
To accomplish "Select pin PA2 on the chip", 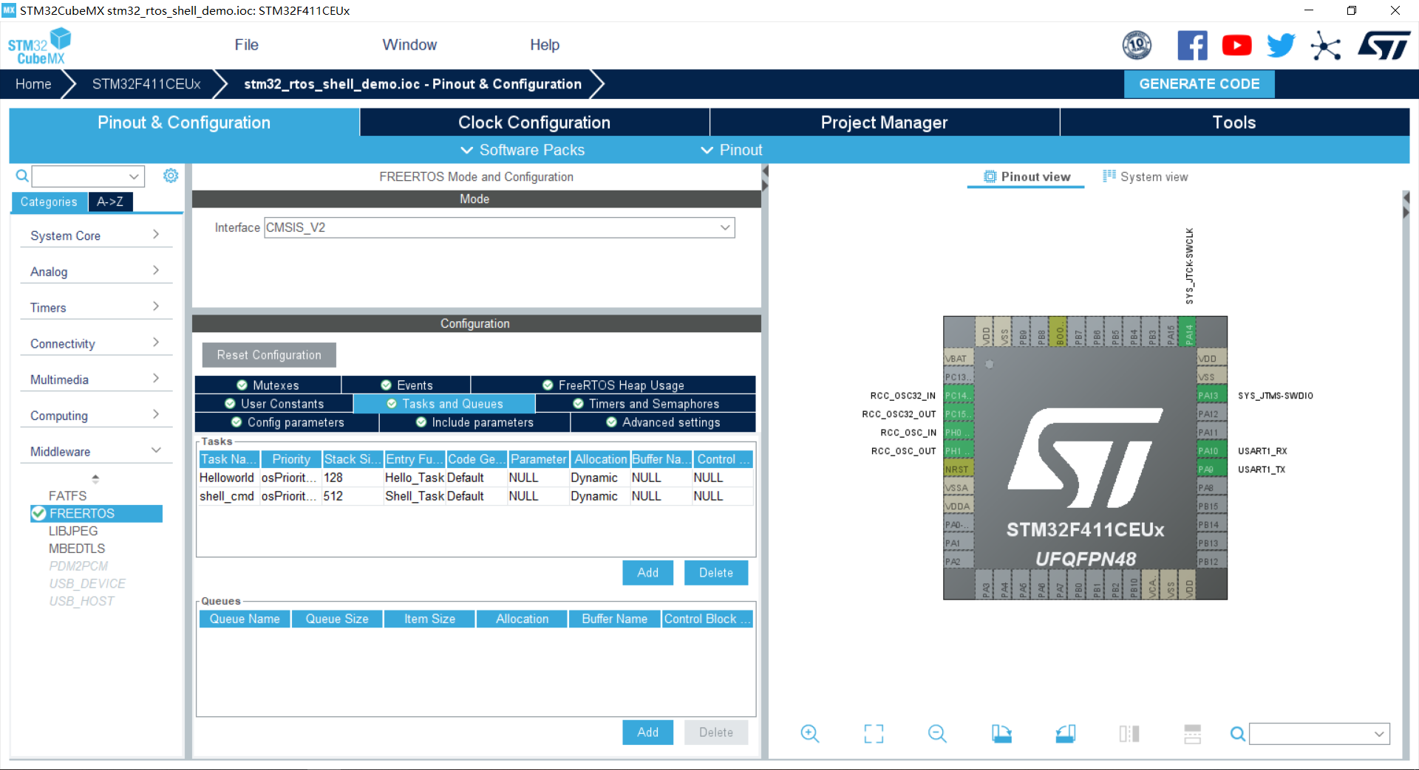I will pyautogui.click(x=959, y=562).
